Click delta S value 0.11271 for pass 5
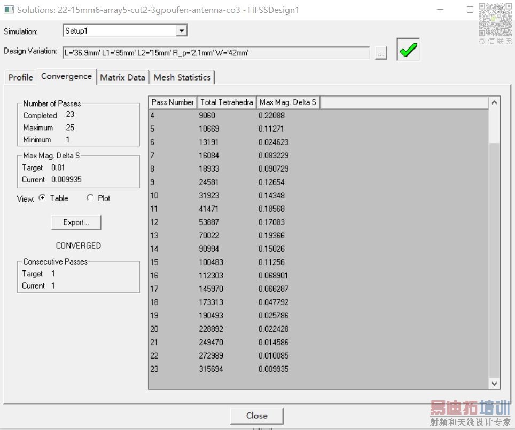The width and height of the screenshot is (515, 430). click(271, 129)
